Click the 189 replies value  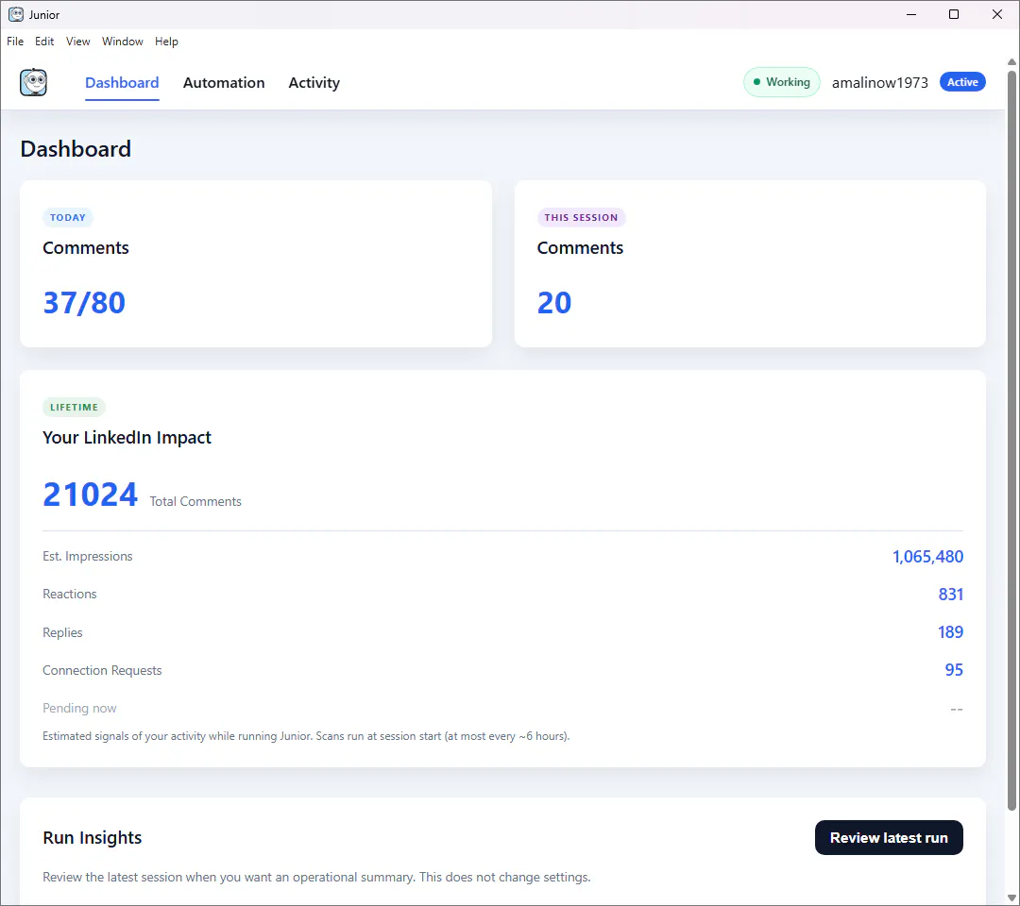click(950, 631)
